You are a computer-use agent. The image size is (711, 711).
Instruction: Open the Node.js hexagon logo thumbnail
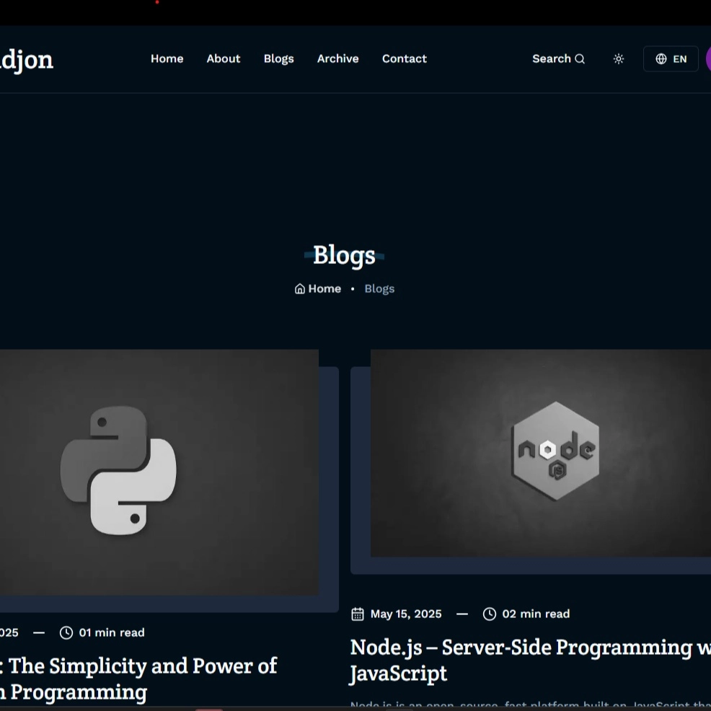coord(555,451)
